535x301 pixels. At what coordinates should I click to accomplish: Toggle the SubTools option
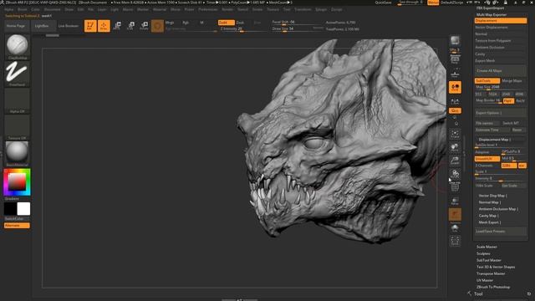(x=487, y=81)
